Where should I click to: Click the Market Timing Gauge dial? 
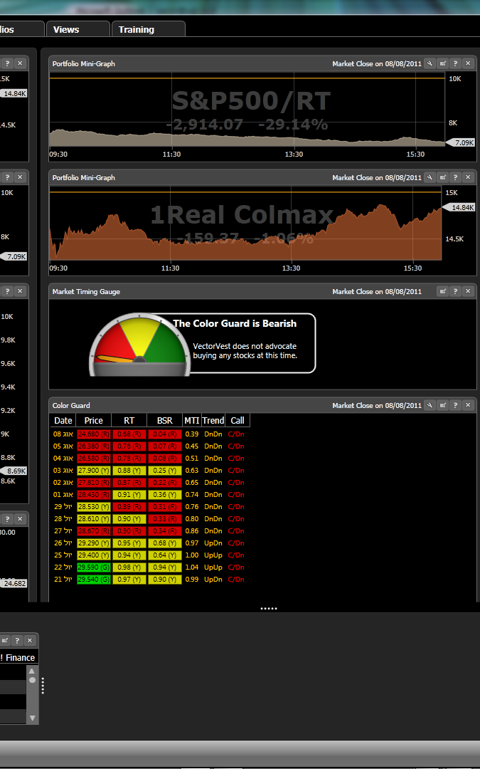(x=139, y=345)
